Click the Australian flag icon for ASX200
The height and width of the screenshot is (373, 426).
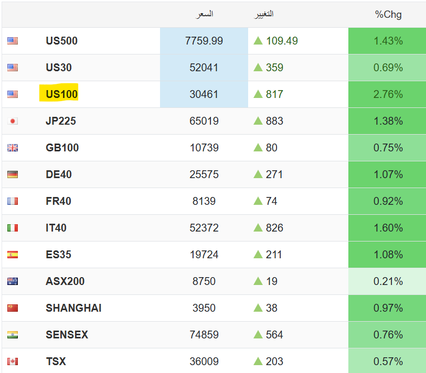point(13,281)
